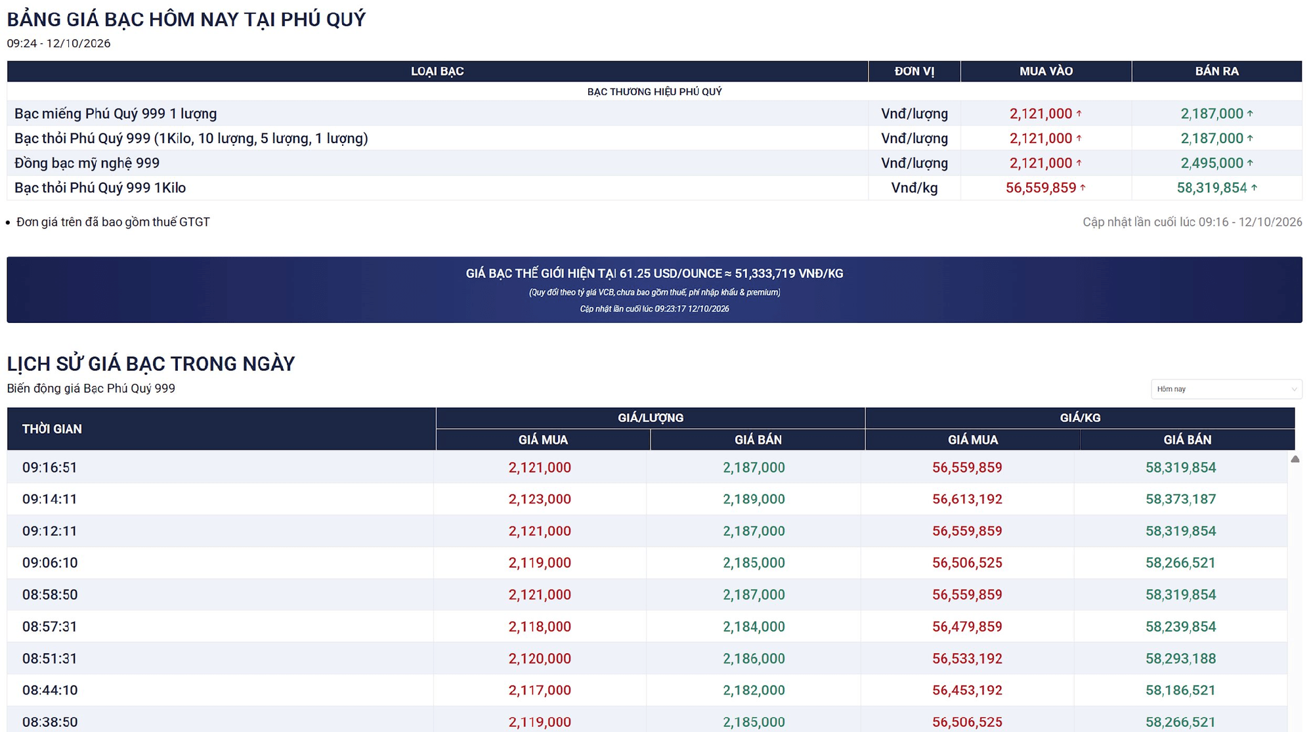This screenshot has height=732, width=1313.
Task: Click the "Đơn giá trên đã bao gồm thuế GTGT" note
Action: [x=113, y=222]
